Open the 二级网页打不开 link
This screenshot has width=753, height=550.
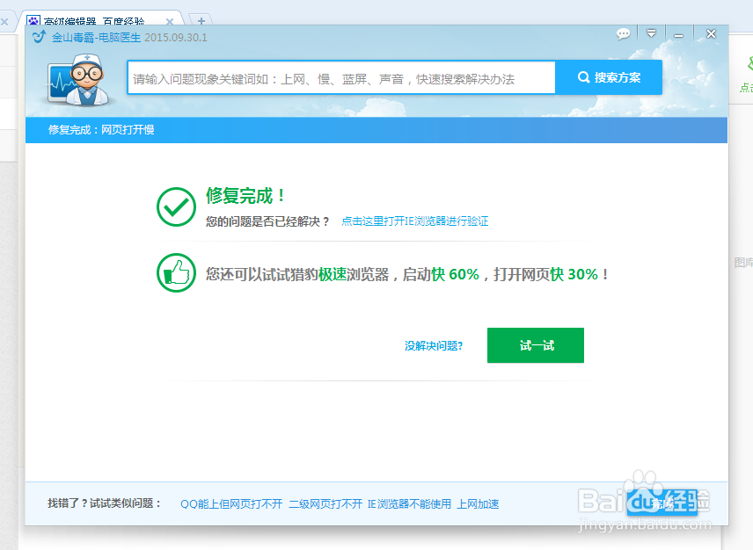(325, 504)
